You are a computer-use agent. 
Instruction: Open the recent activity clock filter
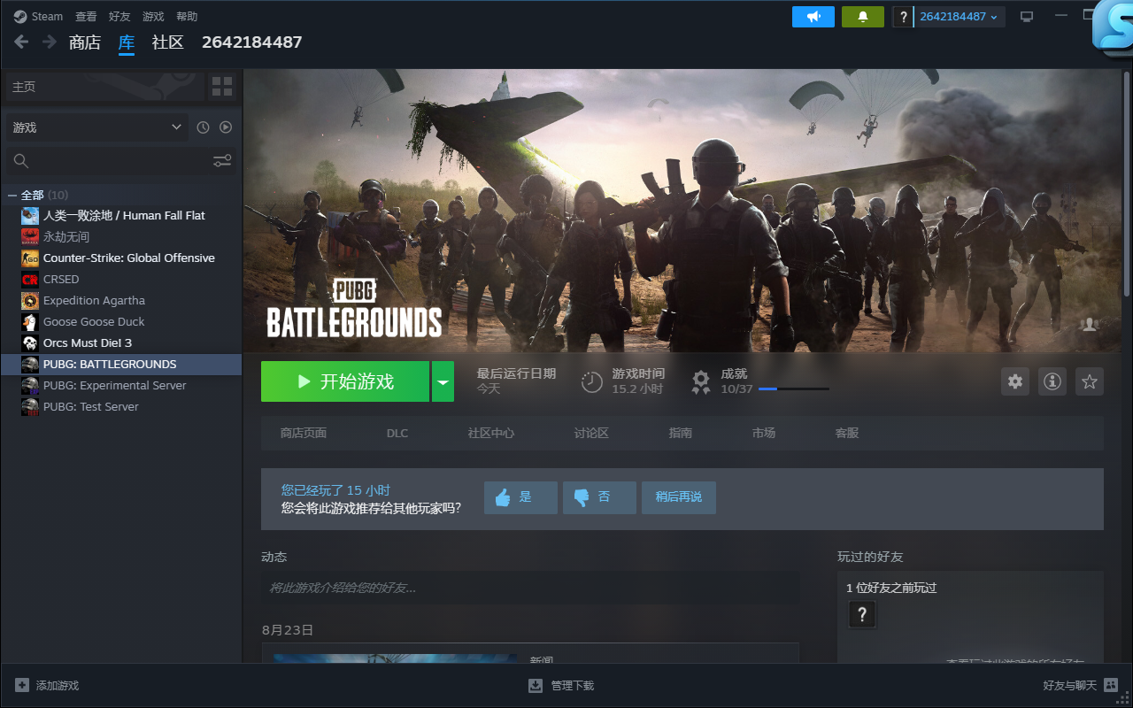(203, 127)
